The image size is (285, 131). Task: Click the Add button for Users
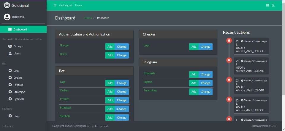pos(110,55)
